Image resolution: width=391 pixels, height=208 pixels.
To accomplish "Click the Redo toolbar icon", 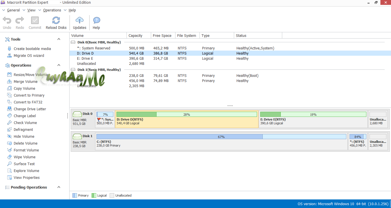I will (20, 20).
